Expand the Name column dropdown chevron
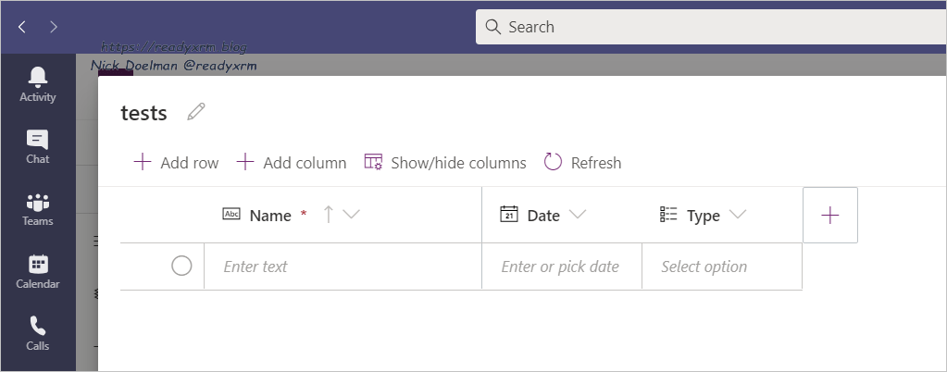The height and width of the screenshot is (372, 947). pos(351,215)
